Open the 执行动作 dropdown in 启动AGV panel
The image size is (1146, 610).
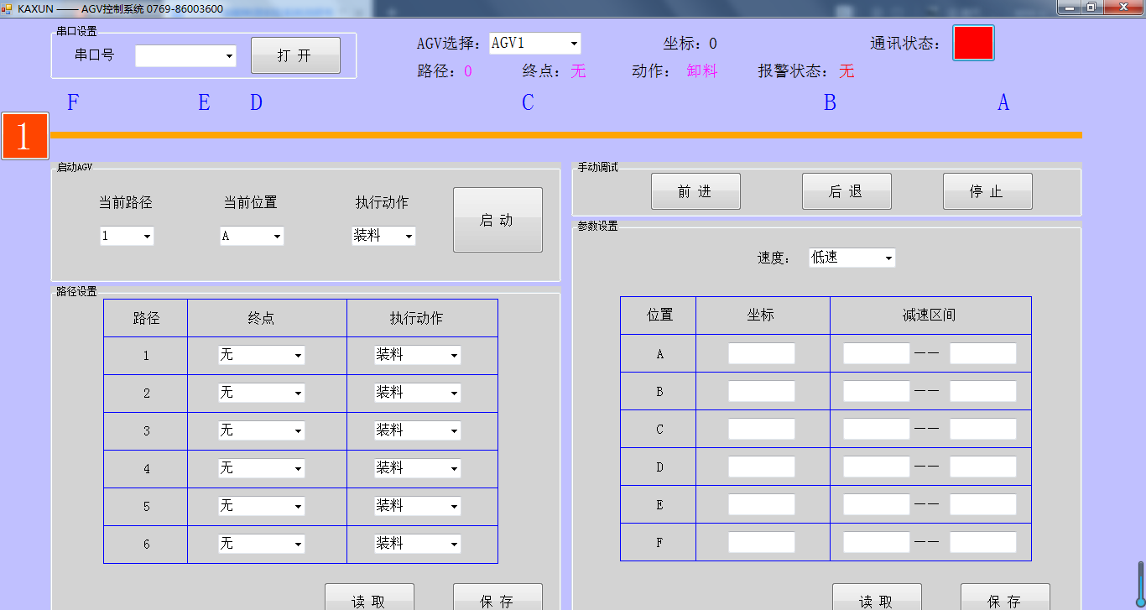coord(383,236)
